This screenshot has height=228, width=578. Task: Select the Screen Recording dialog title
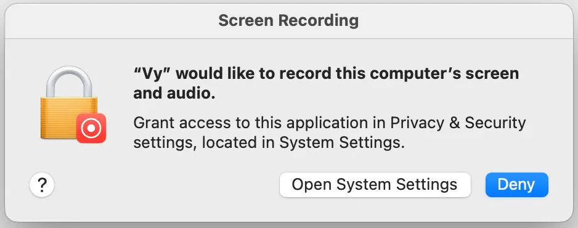(288, 20)
